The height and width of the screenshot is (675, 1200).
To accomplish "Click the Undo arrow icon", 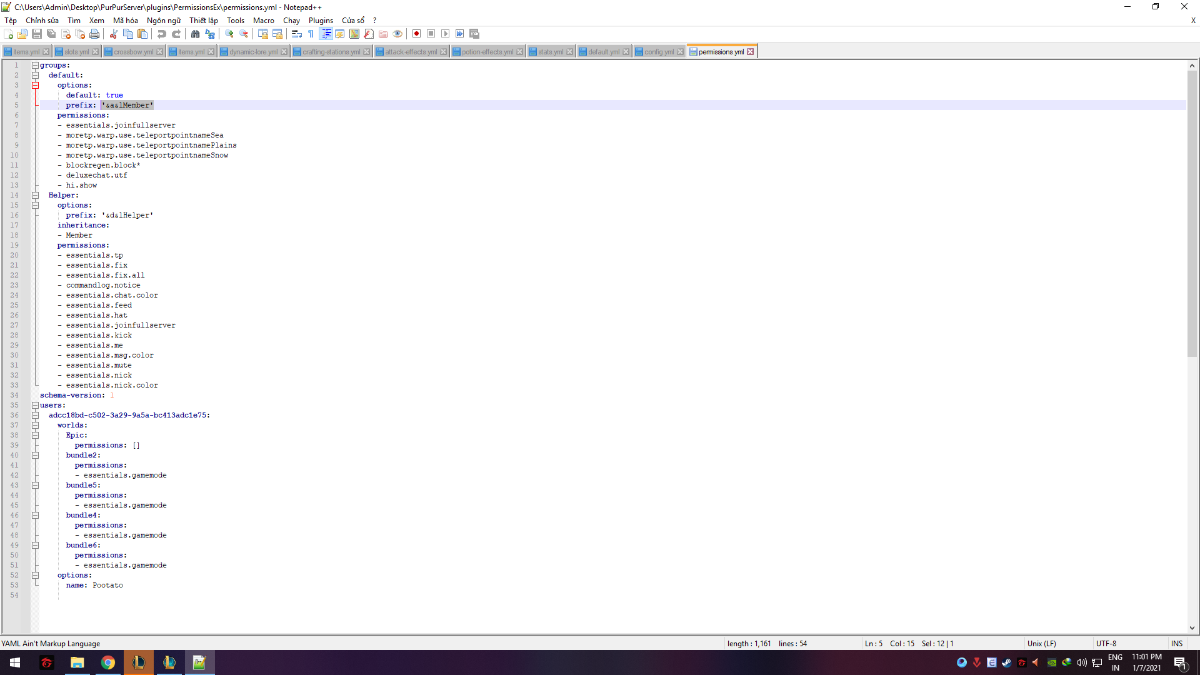I will coord(162,34).
